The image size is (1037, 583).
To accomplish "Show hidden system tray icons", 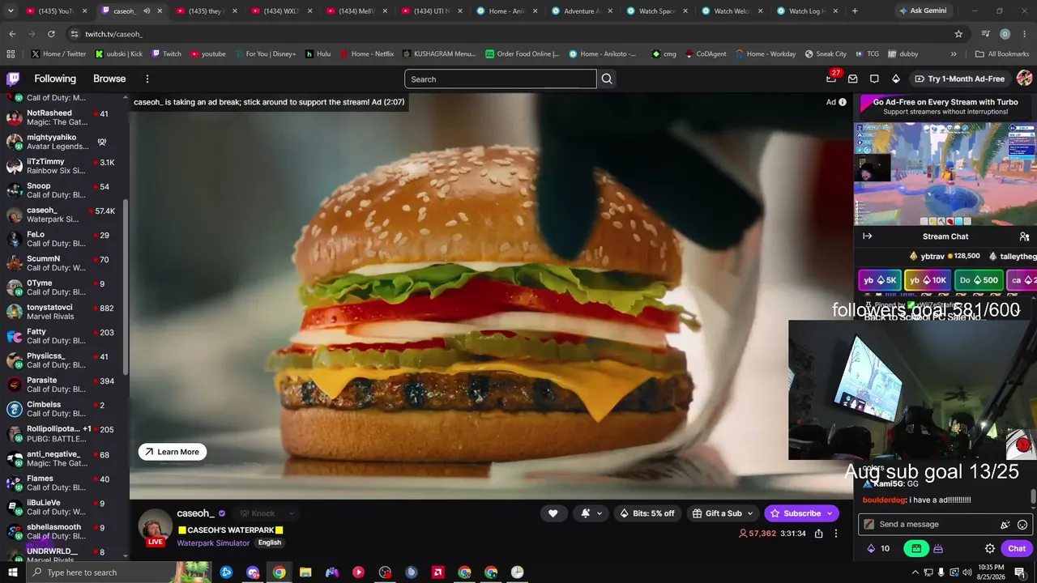I will tap(915, 572).
